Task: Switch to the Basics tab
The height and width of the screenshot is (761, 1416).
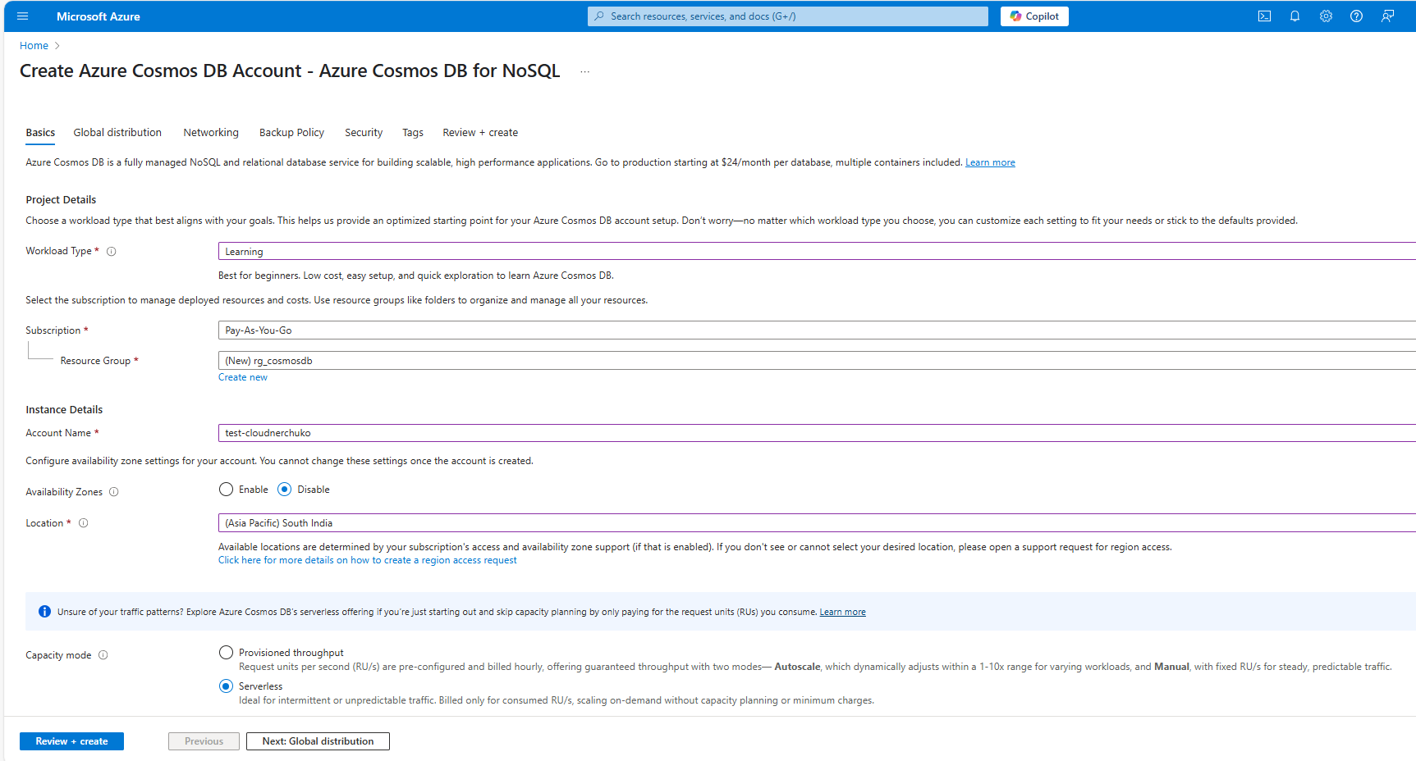Action: tap(40, 133)
